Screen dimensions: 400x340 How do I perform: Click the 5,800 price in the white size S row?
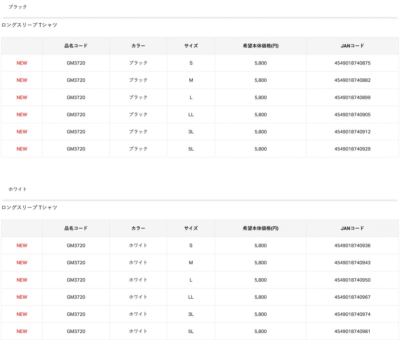pos(261,246)
